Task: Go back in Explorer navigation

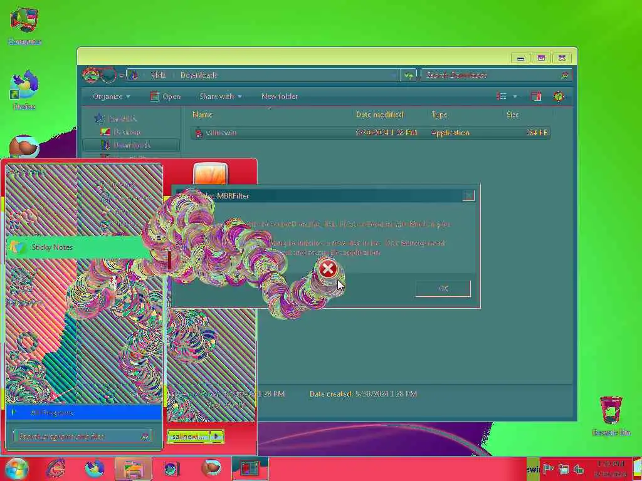Action: [91, 75]
